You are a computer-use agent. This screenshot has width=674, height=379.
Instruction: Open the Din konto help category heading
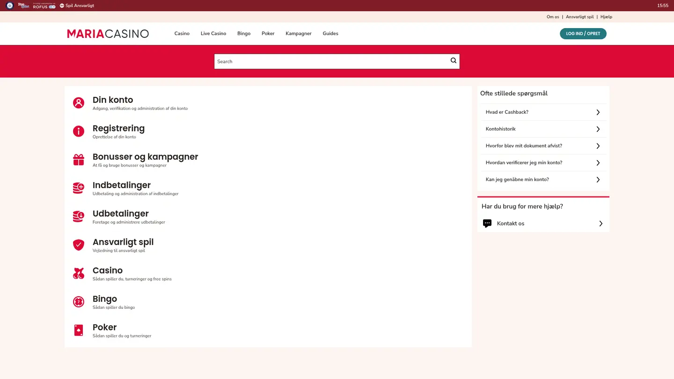point(113,100)
